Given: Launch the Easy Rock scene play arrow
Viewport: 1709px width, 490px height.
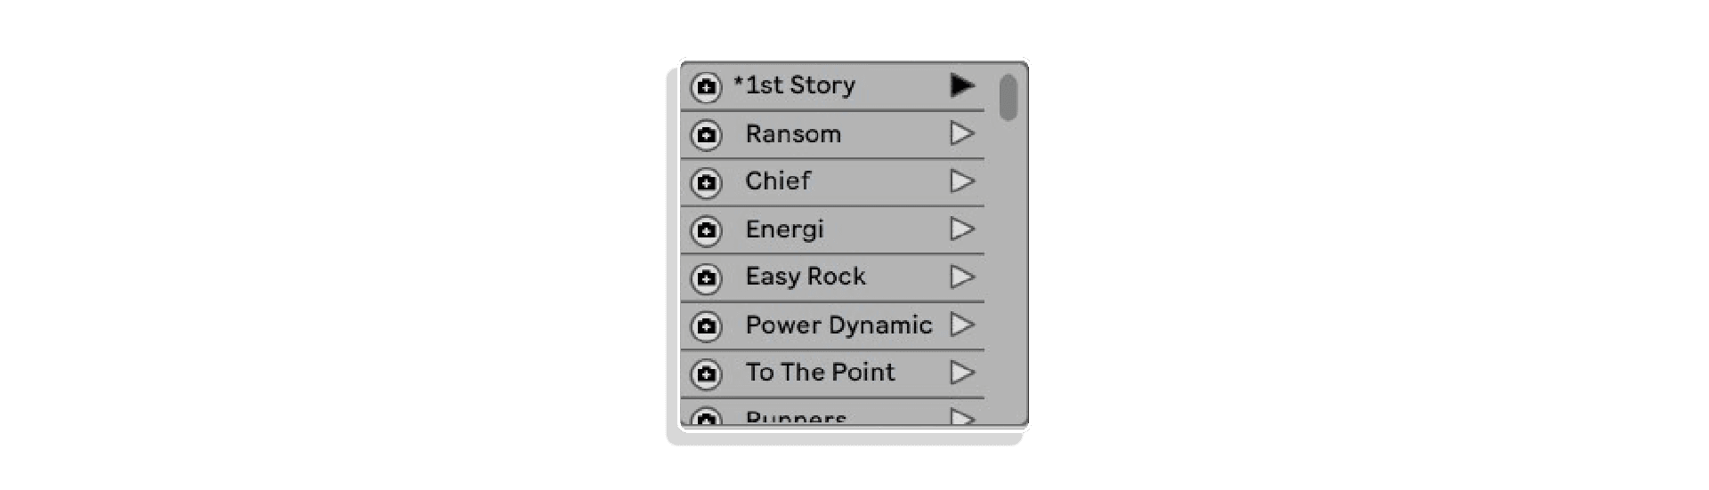Looking at the screenshot, I should click(x=962, y=277).
